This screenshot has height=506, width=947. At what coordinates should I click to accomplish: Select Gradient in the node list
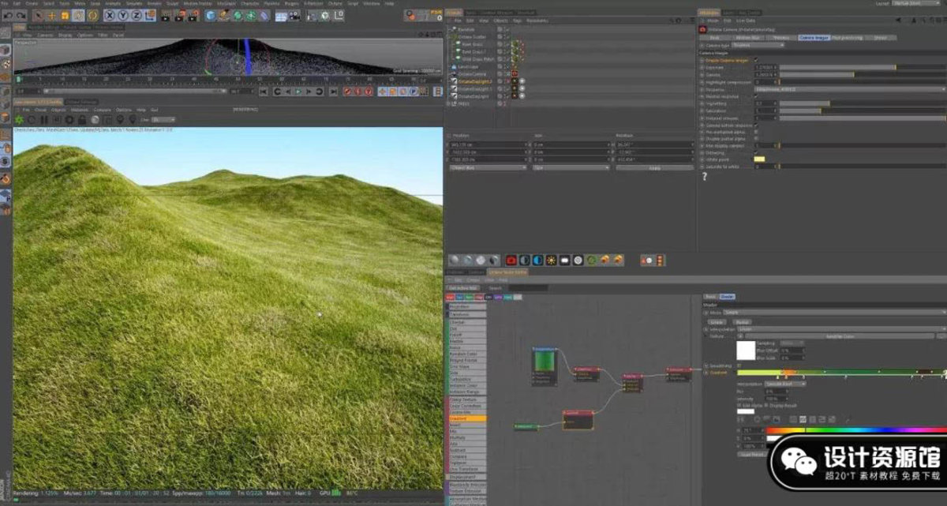467,418
